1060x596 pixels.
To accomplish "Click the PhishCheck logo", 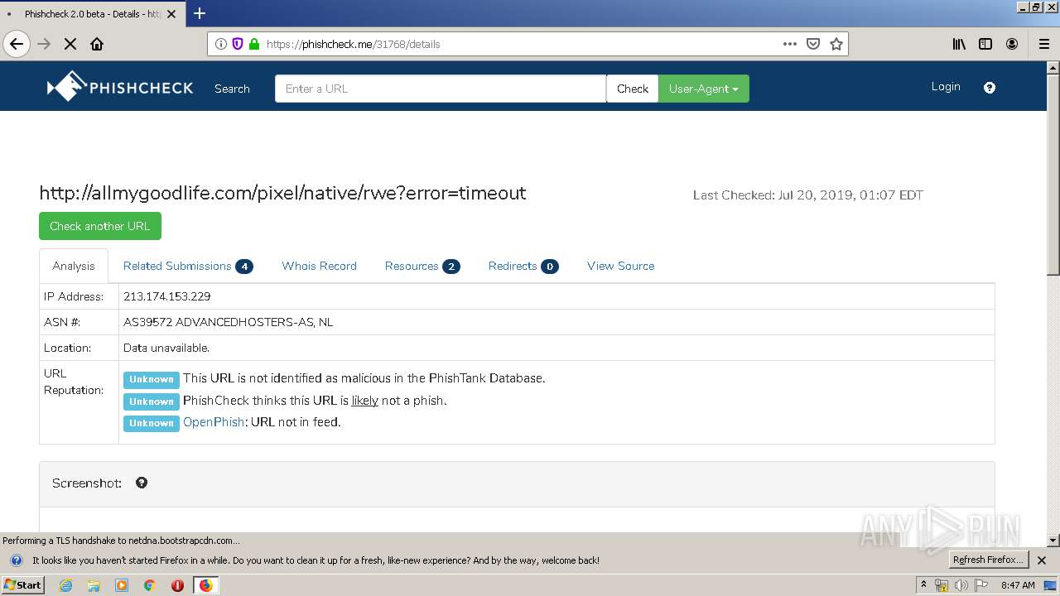I will [120, 86].
